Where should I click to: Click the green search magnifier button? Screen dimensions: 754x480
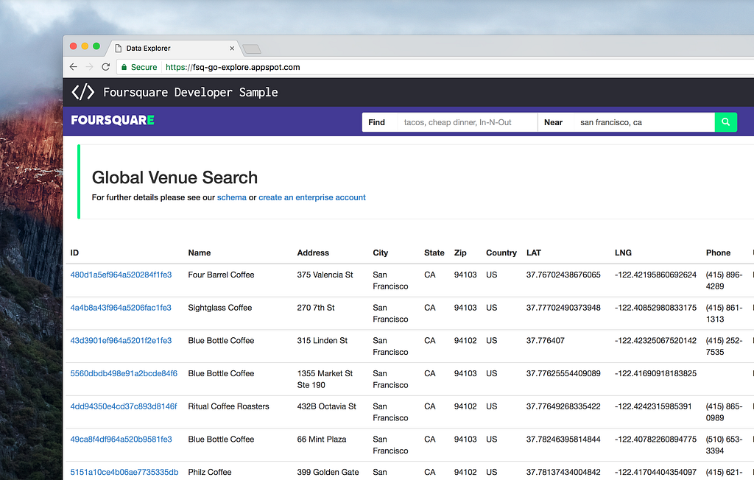click(x=725, y=122)
